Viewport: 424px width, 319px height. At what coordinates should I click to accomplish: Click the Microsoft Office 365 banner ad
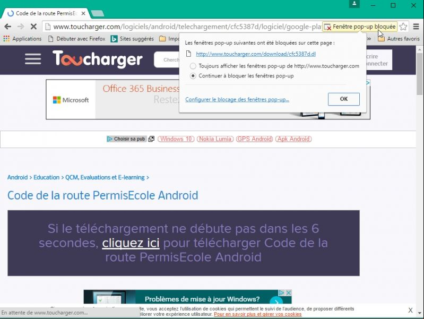pos(113,99)
